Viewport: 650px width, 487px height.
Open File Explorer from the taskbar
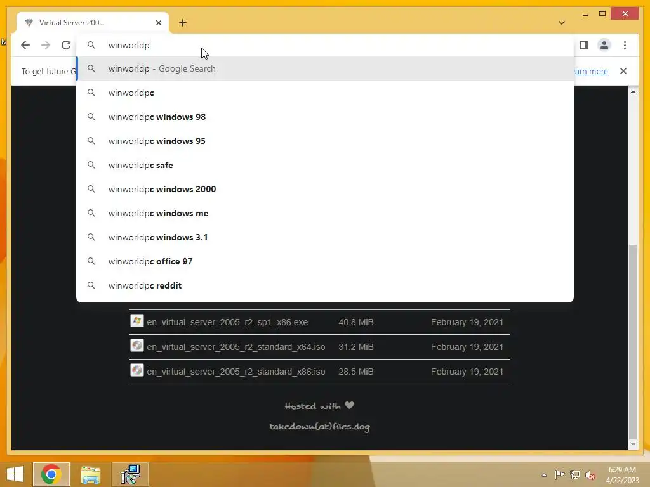[x=91, y=474]
